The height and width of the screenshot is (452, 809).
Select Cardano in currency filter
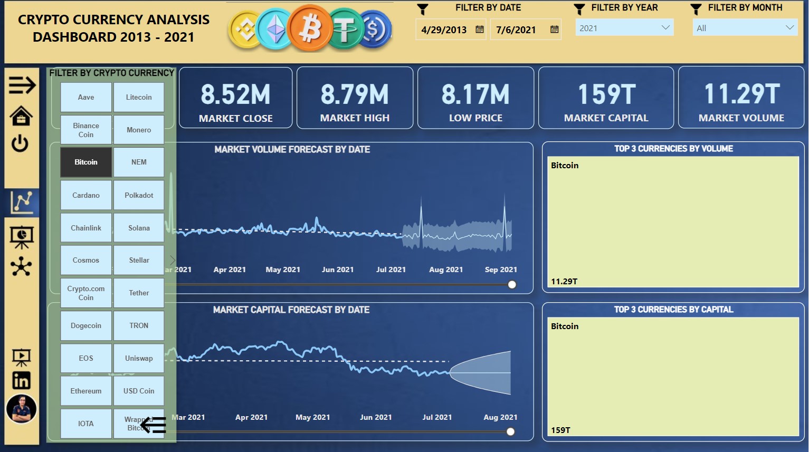coord(86,195)
